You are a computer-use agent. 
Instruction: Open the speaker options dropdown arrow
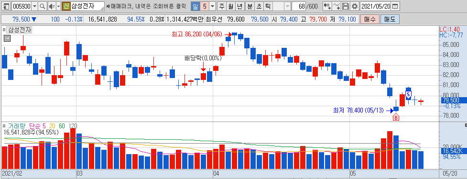coord(58,6)
